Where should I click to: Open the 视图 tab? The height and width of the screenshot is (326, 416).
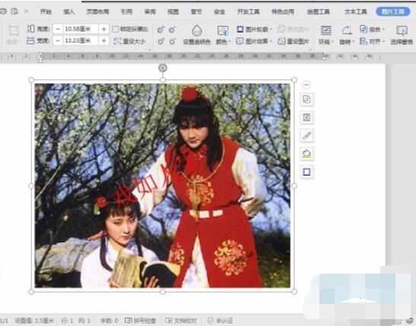pyautogui.click(x=173, y=11)
